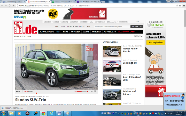The width and height of the screenshot is (186, 116).
Task: Increase volume with the red plus icon
Action: pos(87,91)
